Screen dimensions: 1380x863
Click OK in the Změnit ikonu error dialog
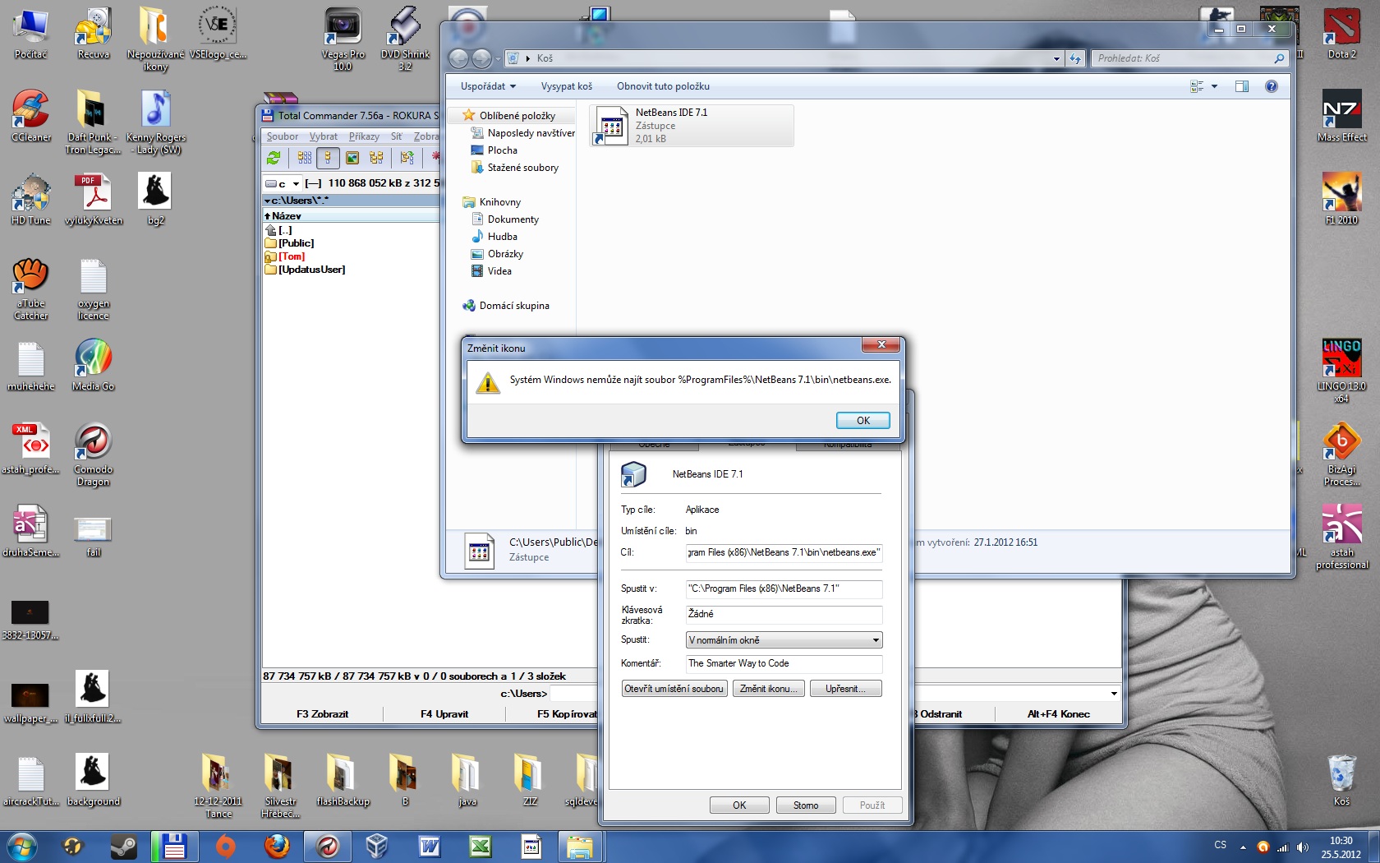click(862, 420)
